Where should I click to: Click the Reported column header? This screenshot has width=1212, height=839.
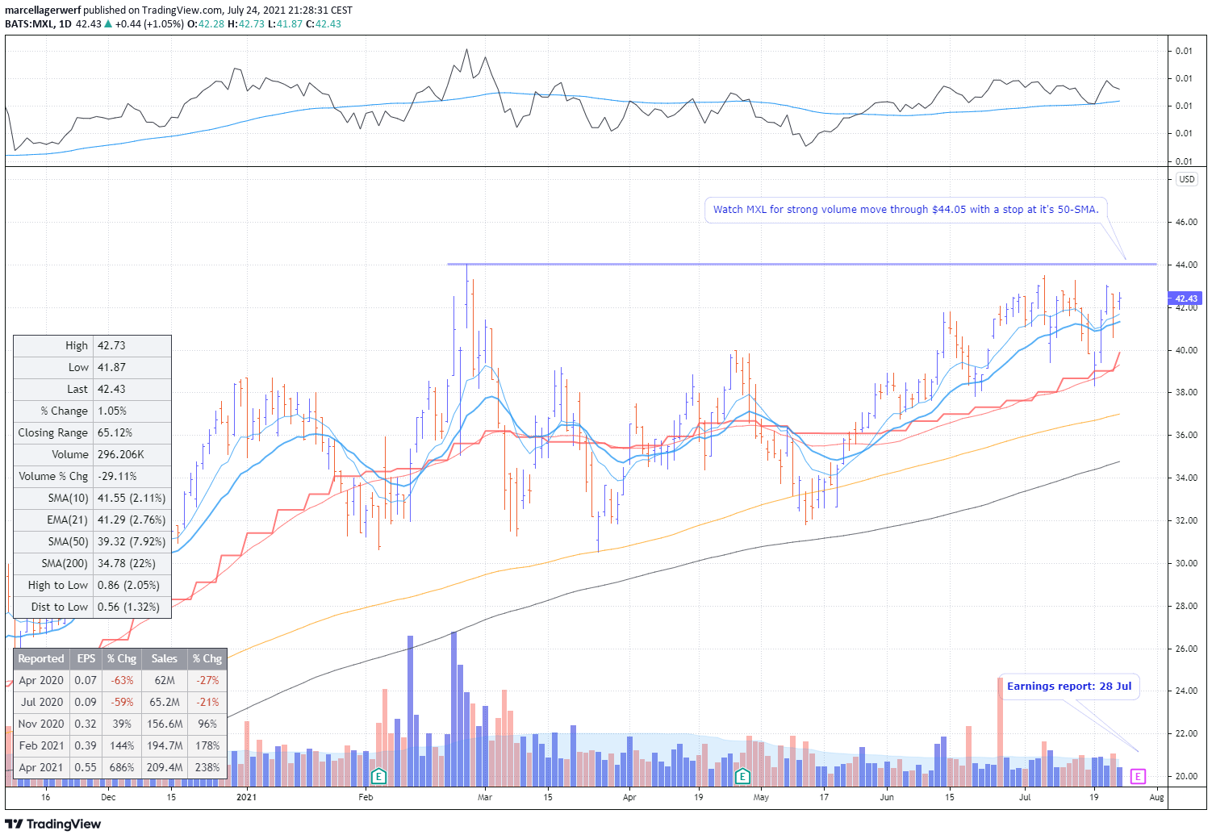pos(41,658)
